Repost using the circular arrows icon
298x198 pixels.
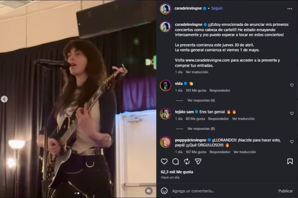point(187,162)
